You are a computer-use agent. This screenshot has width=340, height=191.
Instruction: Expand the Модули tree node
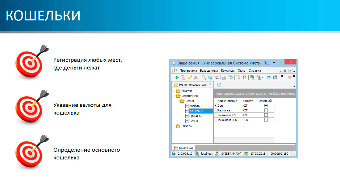(x=174, y=91)
